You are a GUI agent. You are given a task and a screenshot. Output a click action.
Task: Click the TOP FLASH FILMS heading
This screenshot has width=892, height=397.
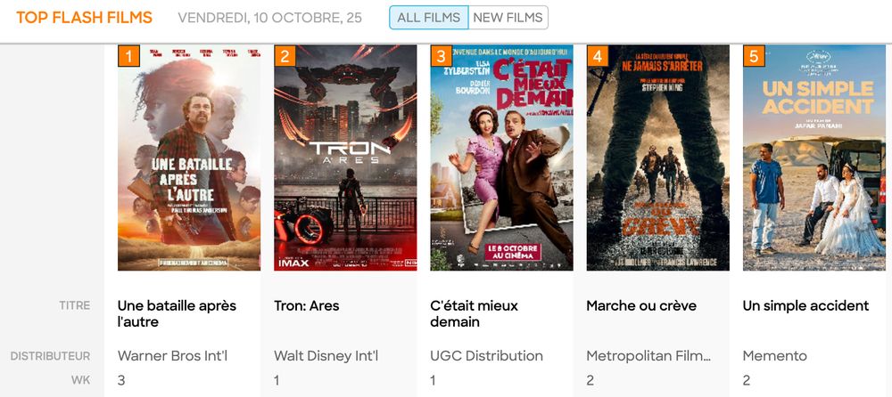click(x=84, y=18)
